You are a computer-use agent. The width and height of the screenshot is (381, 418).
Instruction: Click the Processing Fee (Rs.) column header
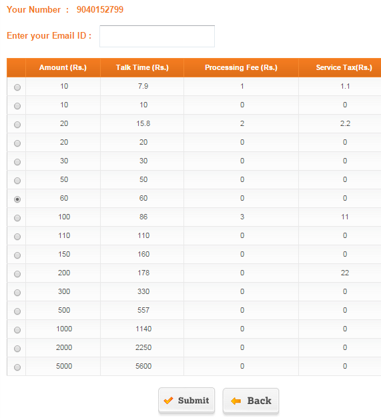pyautogui.click(x=241, y=67)
